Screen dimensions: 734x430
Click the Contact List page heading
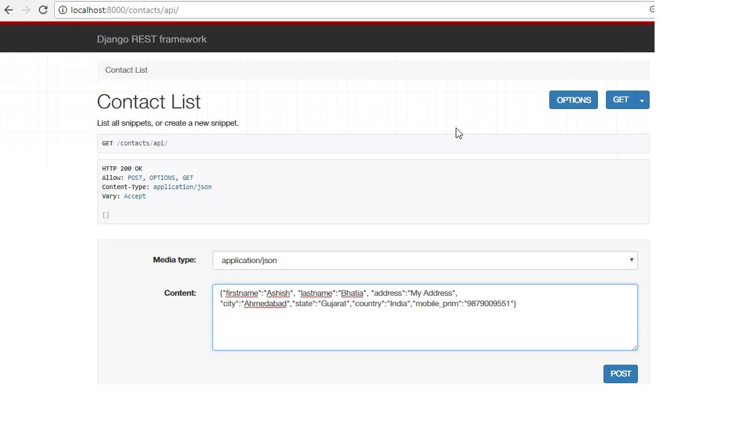click(x=149, y=102)
